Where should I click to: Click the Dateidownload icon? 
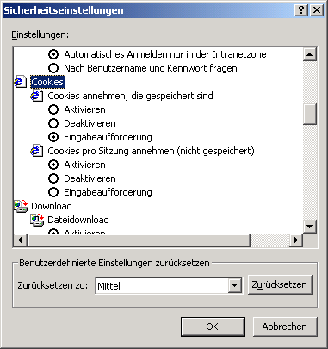coord(37,220)
